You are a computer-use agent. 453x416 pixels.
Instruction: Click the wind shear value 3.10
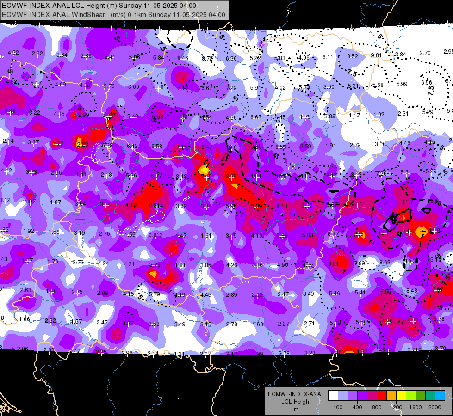click(380, 144)
